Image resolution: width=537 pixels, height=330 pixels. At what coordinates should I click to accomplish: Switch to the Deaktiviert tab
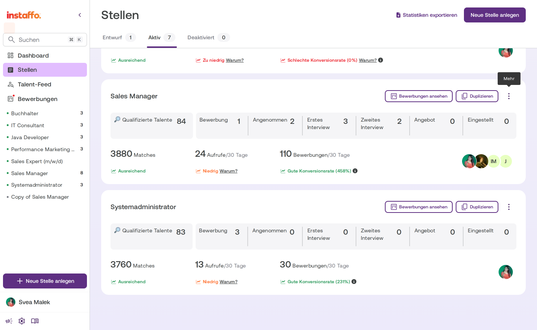(208, 37)
